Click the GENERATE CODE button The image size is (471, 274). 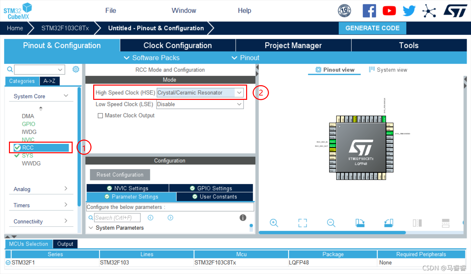tap(372, 28)
